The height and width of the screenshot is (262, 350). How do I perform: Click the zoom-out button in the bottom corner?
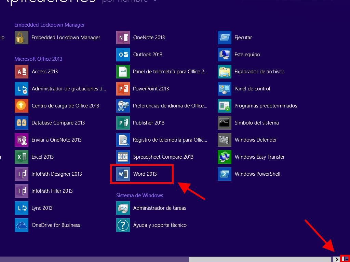point(346,259)
